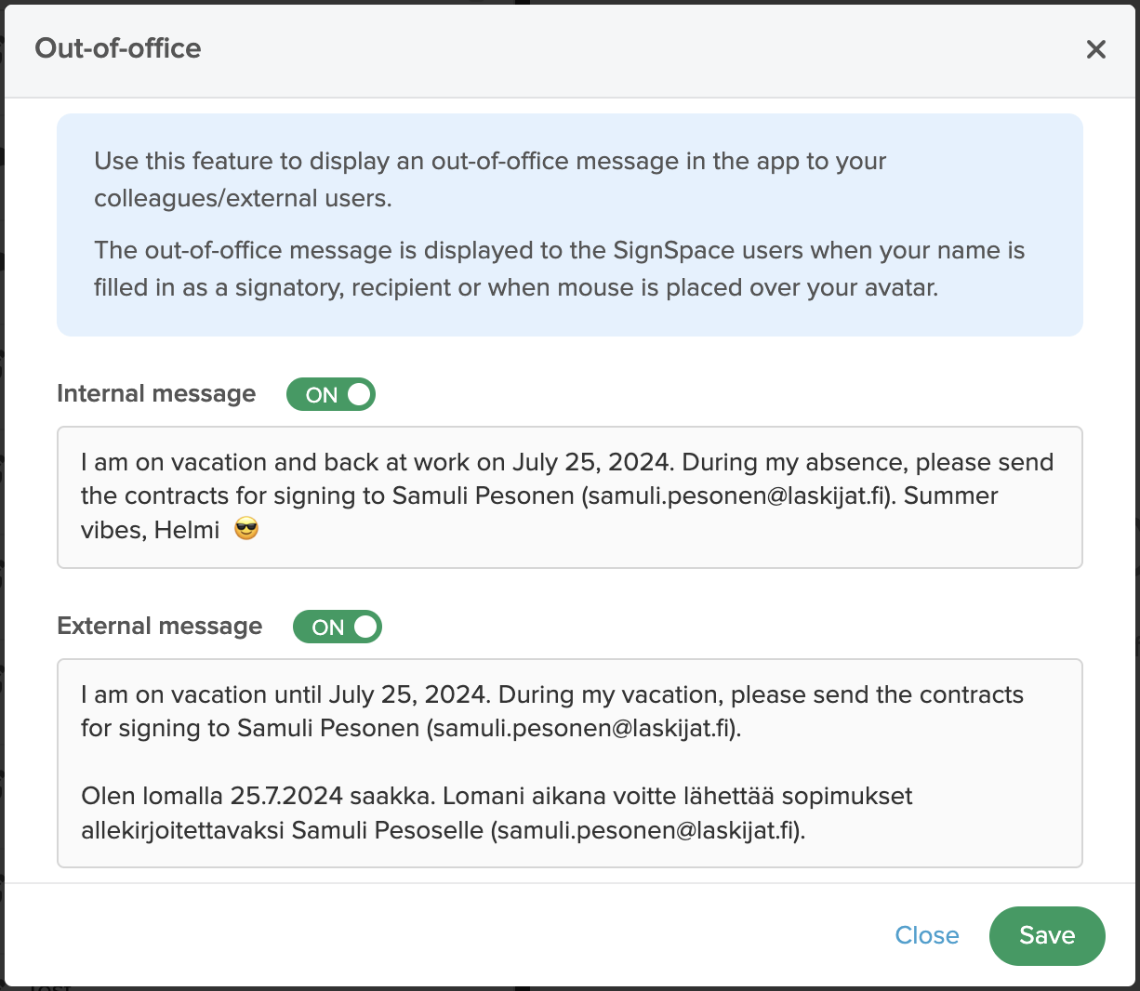1140x991 pixels.
Task: Click the 'External message' label
Action: tap(160, 627)
